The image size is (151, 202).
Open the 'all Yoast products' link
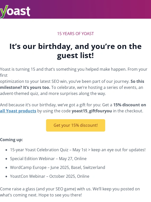pos(18,111)
